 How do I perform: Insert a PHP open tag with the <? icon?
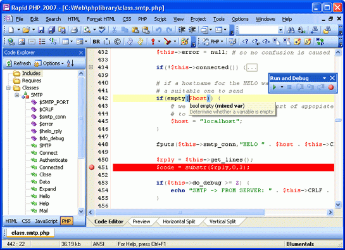tap(245, 41)
